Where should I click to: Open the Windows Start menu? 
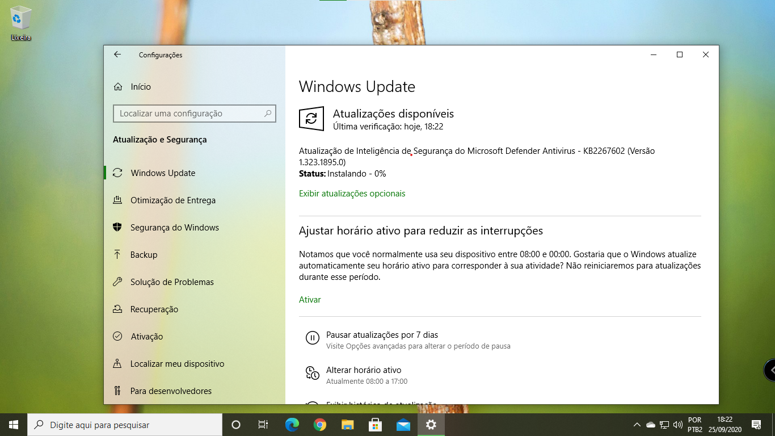[14, 425]
